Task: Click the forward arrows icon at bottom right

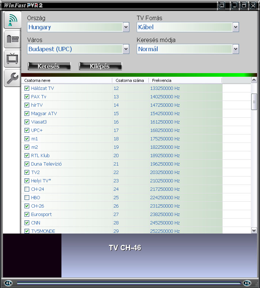Action: pyautogui.click(x=247, y=283)
